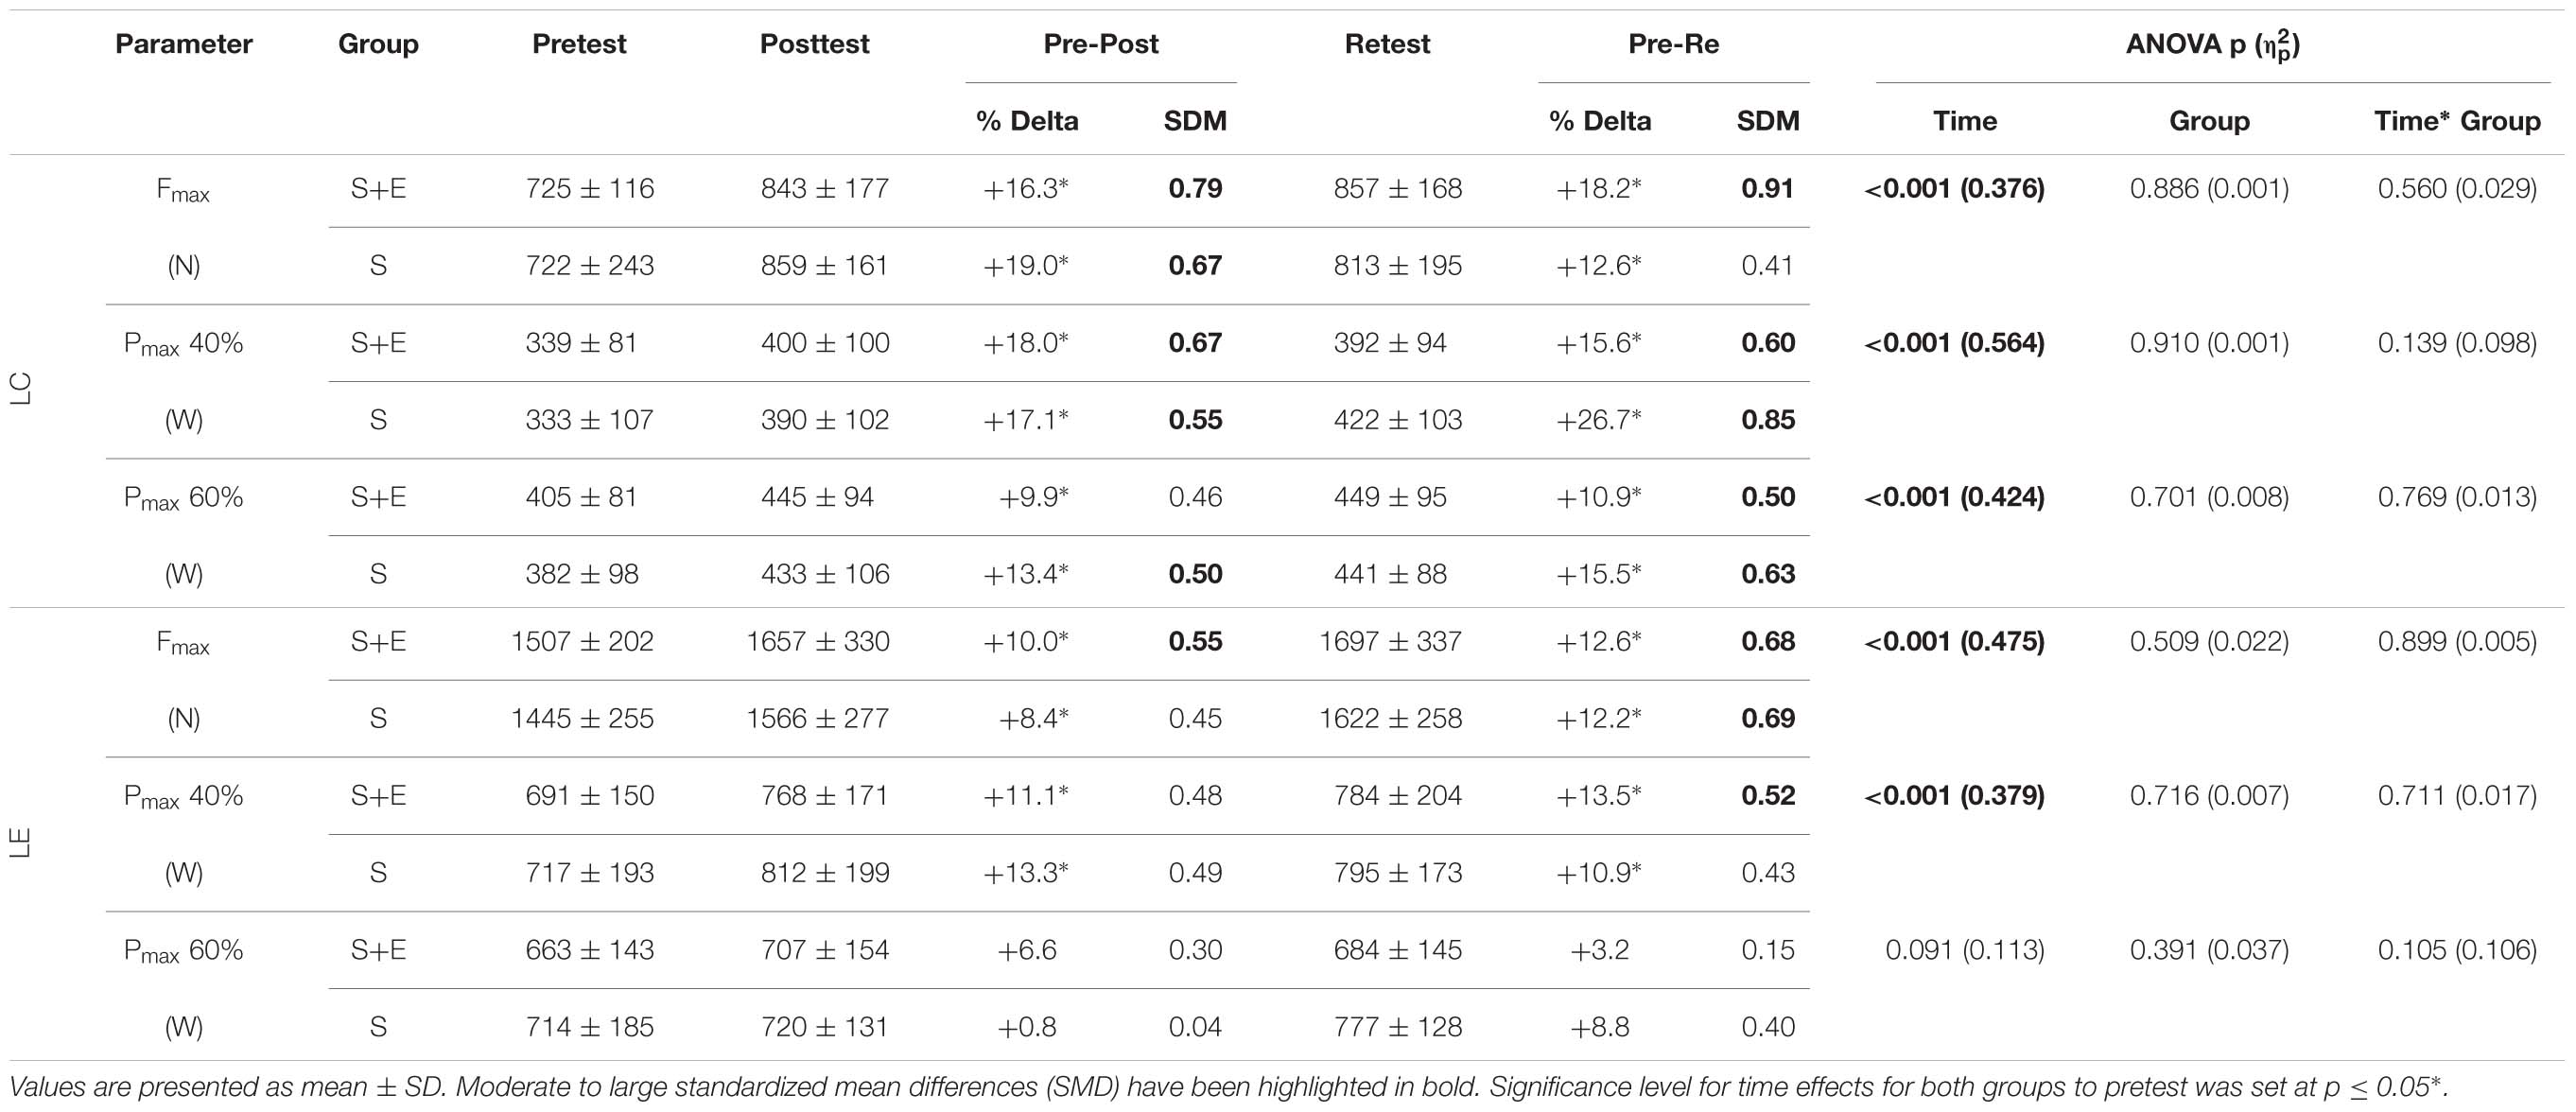This screenshot has height=1112, width=2576.
Task: Select the Group value 0.886 (0.001)
Action: [x=2209, y=188]
